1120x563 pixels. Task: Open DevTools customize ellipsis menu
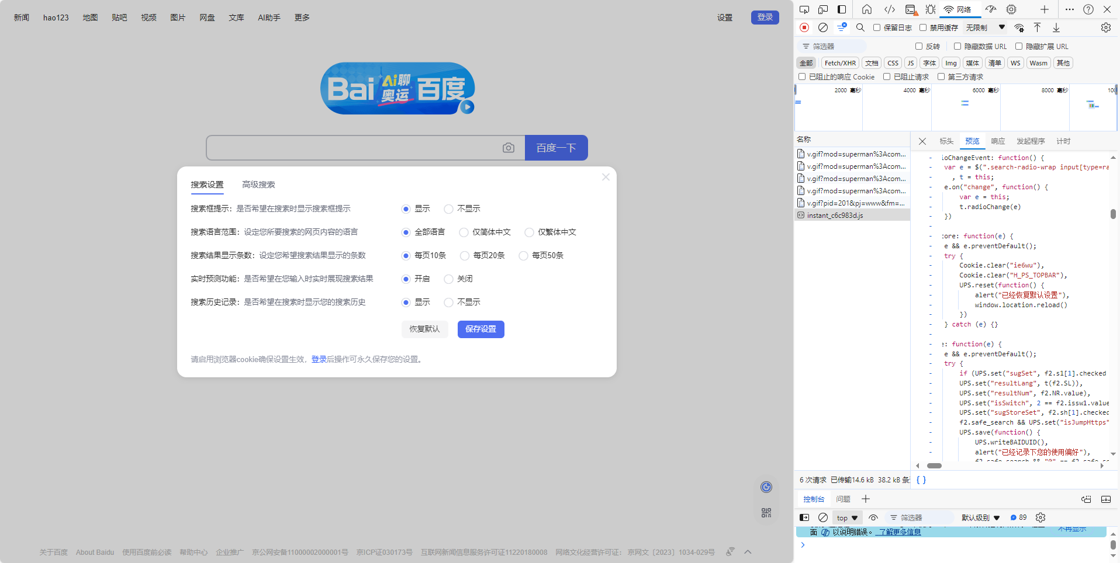click(1069, 9)
